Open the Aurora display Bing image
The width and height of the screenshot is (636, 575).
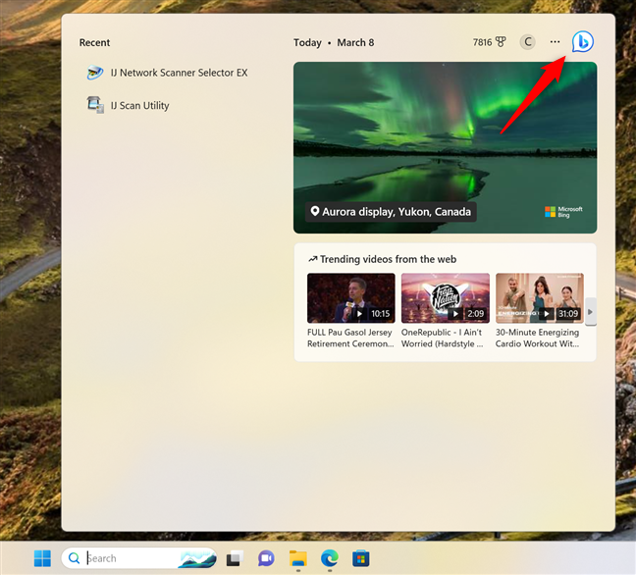(445, 147)
